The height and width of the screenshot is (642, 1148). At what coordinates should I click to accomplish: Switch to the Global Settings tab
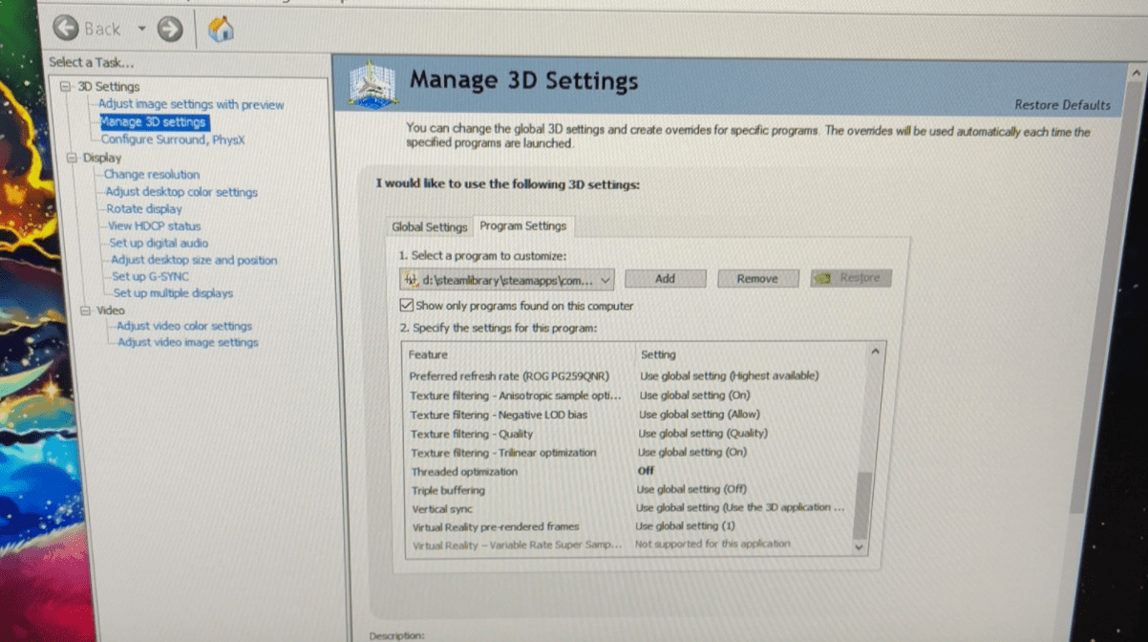tap(430, 227)
